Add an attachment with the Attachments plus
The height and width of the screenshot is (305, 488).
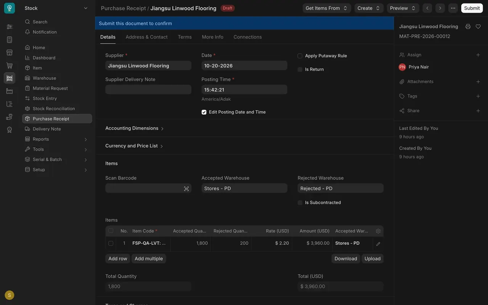[x=478, y=82]
